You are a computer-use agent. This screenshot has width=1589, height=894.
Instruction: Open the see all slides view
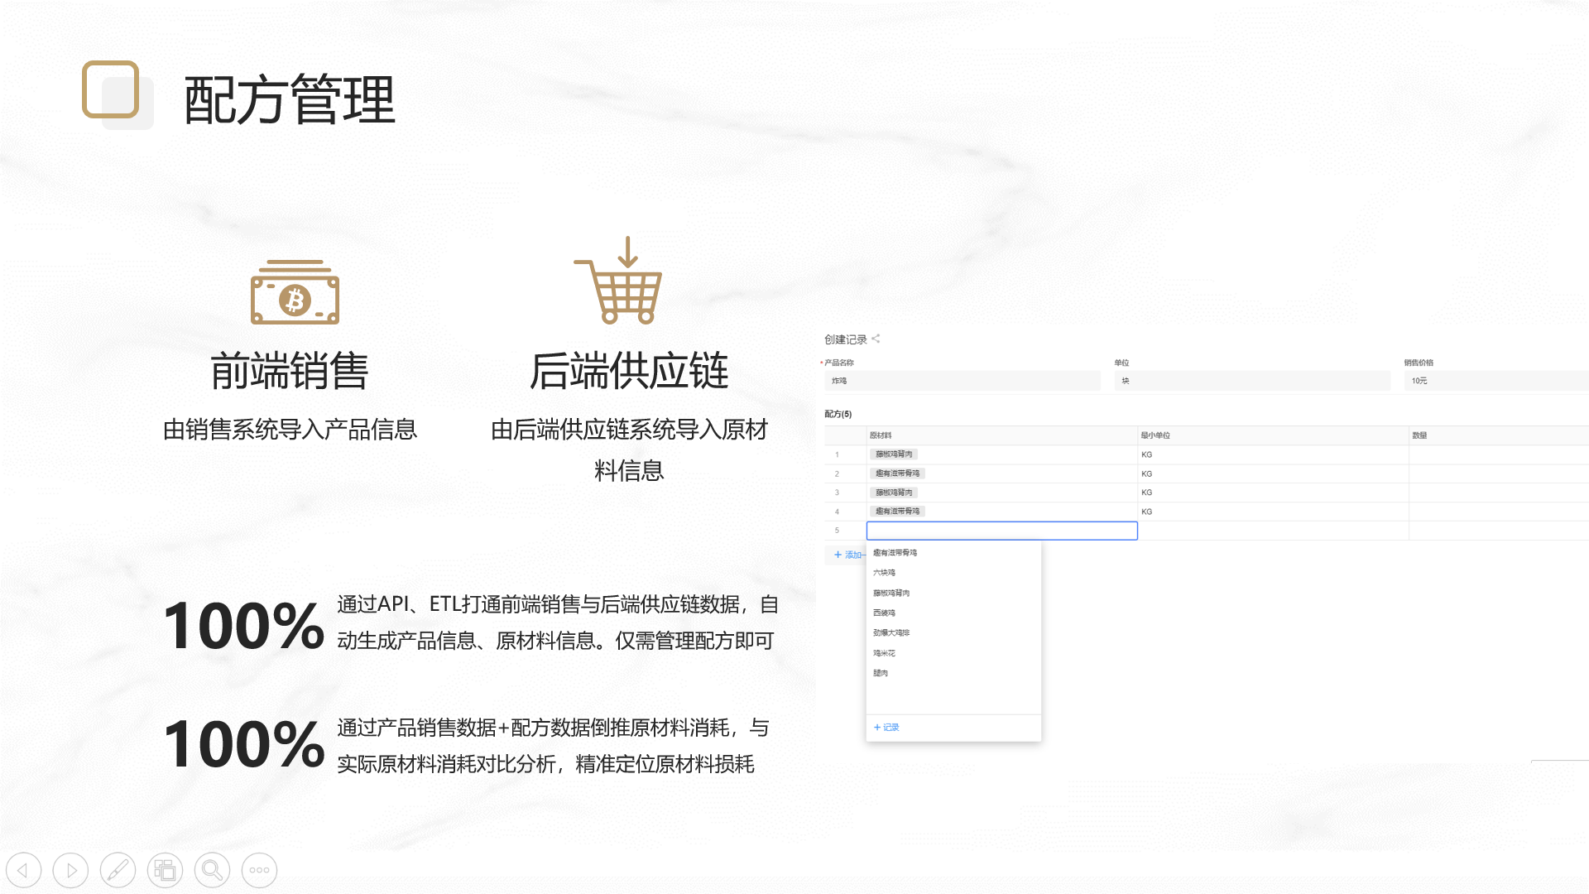click(165, 870)
